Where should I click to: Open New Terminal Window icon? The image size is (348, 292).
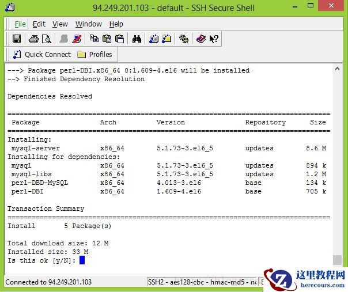coord(154,39)
